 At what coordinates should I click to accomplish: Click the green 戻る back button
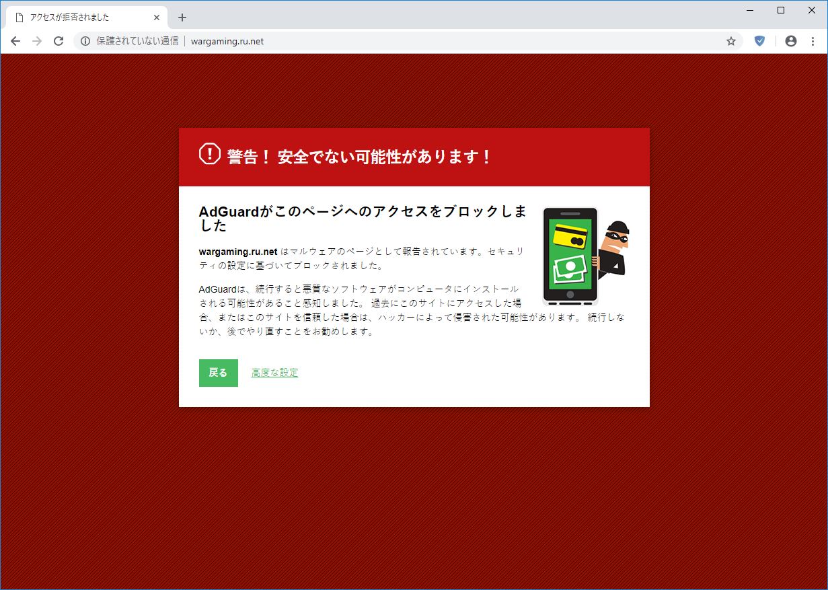[218, 373]
